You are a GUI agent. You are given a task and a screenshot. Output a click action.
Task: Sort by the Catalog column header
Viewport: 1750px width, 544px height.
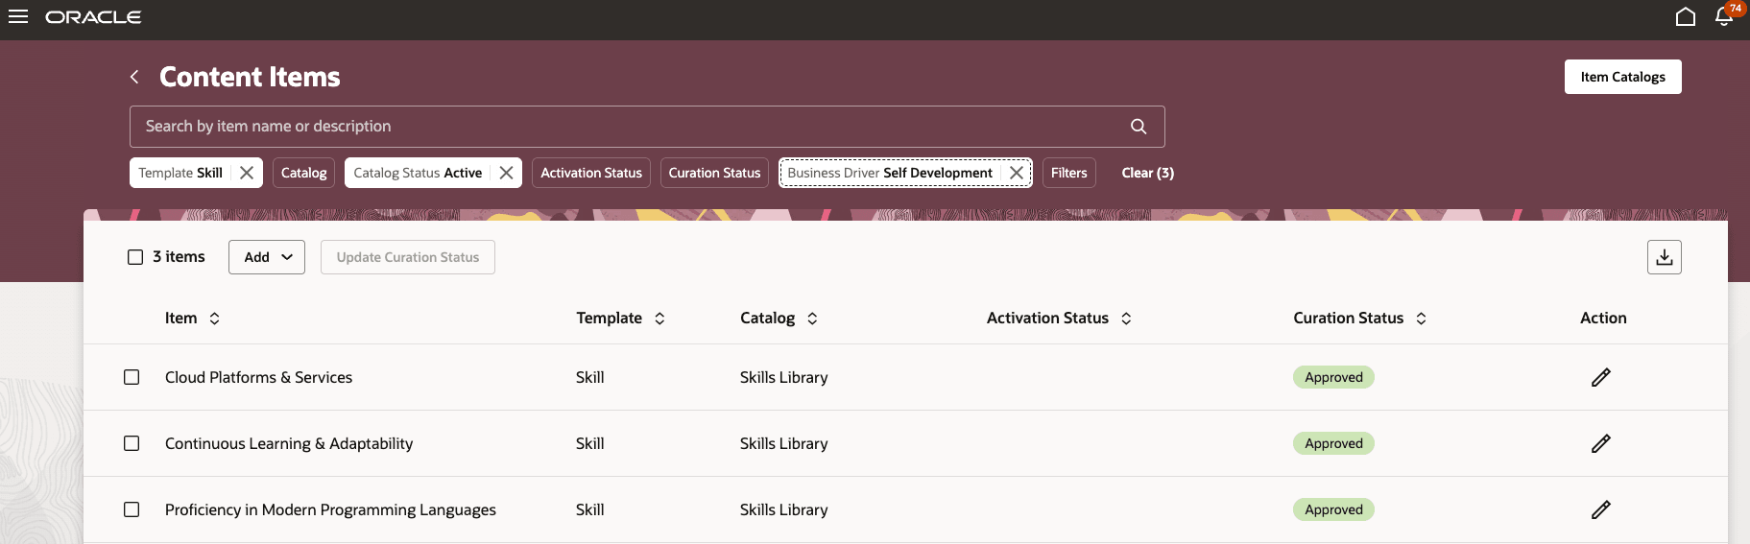[x=812, y=319]
